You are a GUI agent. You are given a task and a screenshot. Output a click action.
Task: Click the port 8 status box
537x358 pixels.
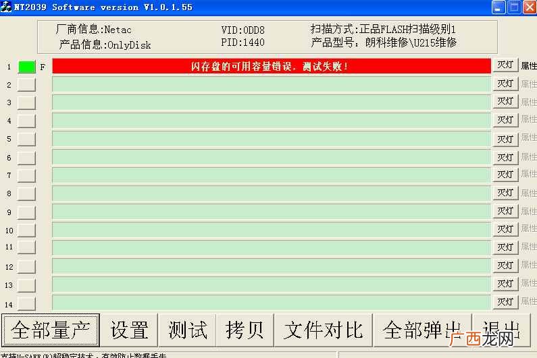(27, 194)
